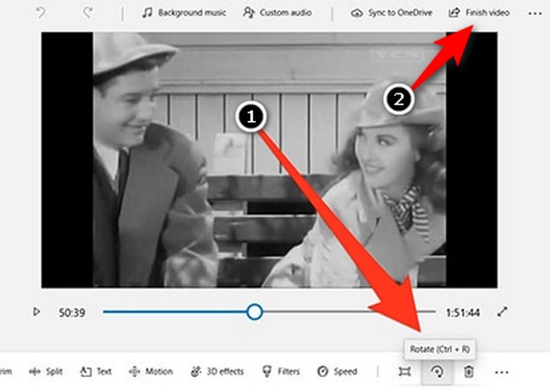Remove or show black bars icon
The width and height of the screenshot is (550, 390).
404,372
